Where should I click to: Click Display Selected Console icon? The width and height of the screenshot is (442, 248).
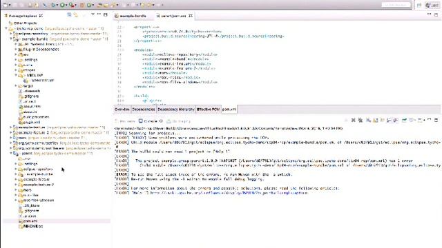coord(412,120)
